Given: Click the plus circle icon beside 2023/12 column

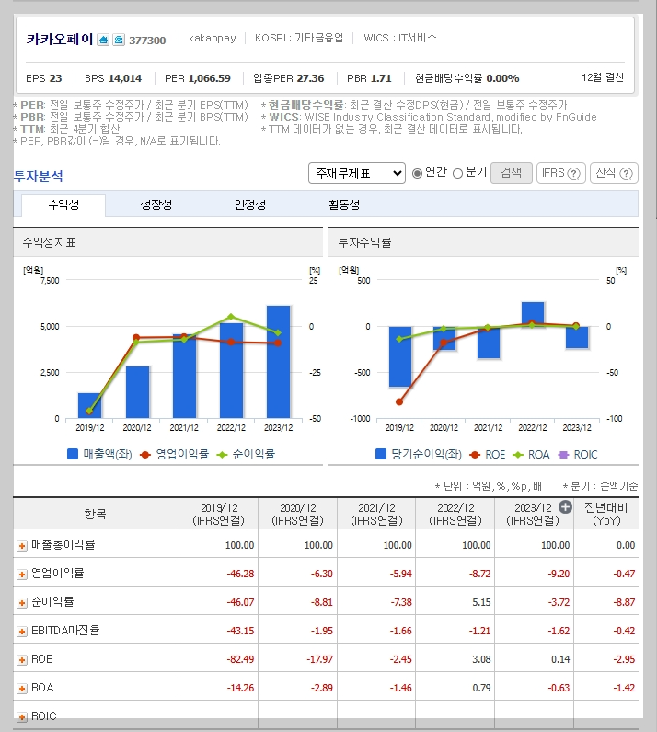Looking at the screenshot, I should (565, 507).
